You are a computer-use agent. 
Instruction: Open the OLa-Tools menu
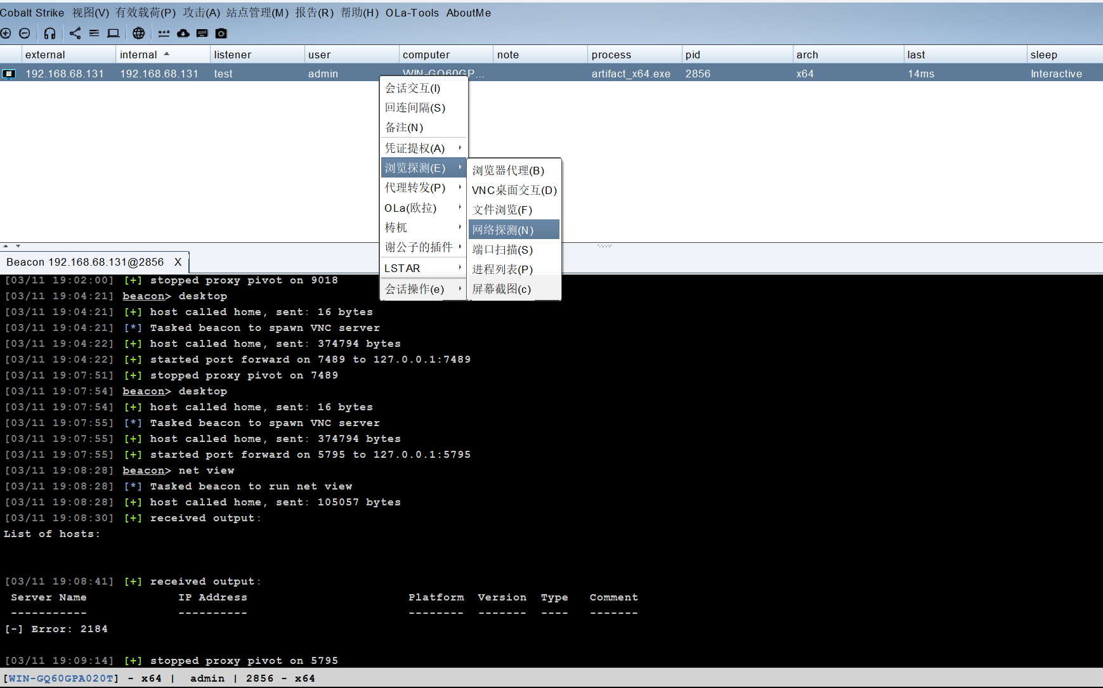[412, 13]
